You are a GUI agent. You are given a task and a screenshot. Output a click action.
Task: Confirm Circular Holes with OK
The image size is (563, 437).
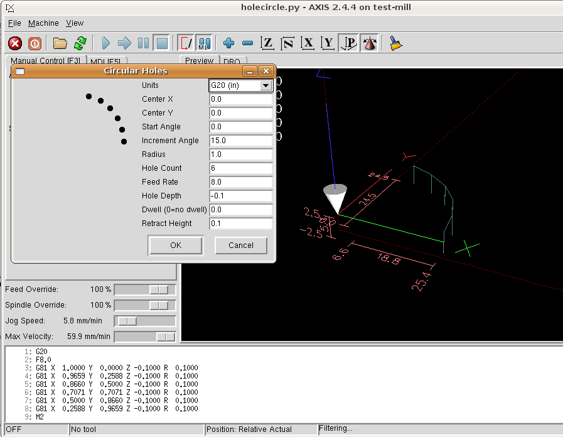tap(176, 245)
